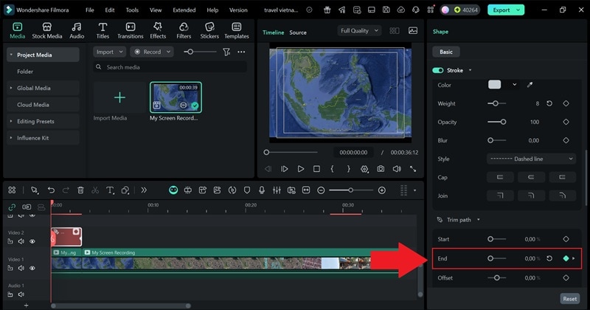Open the Transitions tab
590x310 pixels.
tap(131, 30)
